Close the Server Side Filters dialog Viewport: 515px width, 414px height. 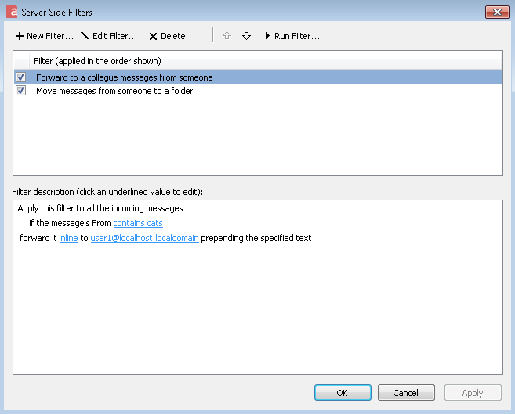(x=497, y=12)
